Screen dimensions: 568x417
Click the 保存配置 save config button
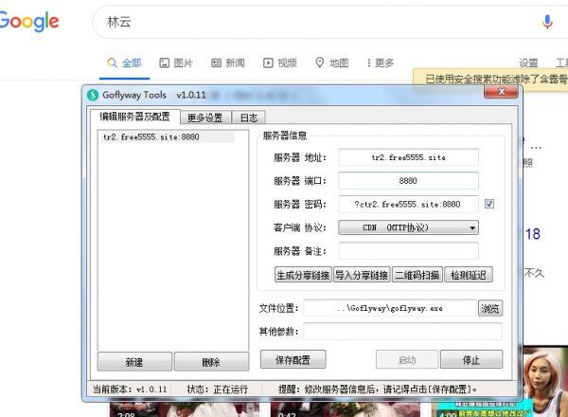pos(293,360)
